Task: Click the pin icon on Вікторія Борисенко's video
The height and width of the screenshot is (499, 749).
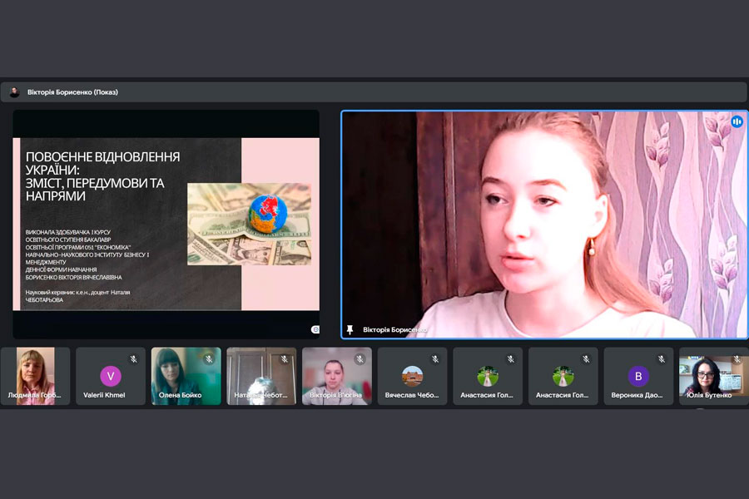Action: [350, 329]
